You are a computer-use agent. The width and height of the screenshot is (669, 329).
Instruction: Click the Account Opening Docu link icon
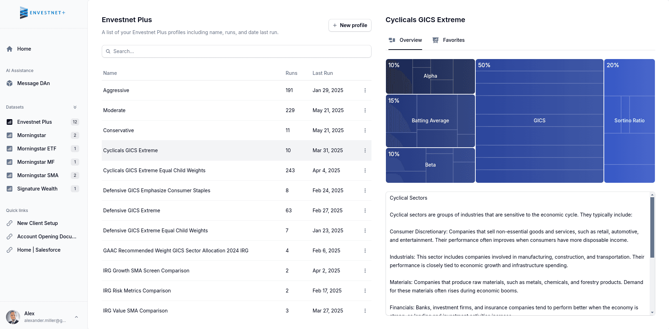10,237
